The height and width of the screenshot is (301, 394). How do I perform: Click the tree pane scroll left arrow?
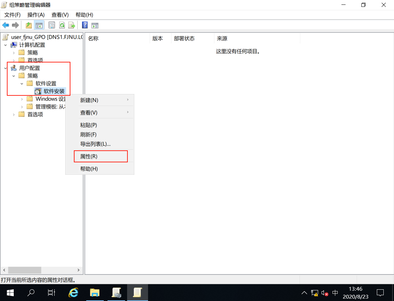[x=4, y=270]
